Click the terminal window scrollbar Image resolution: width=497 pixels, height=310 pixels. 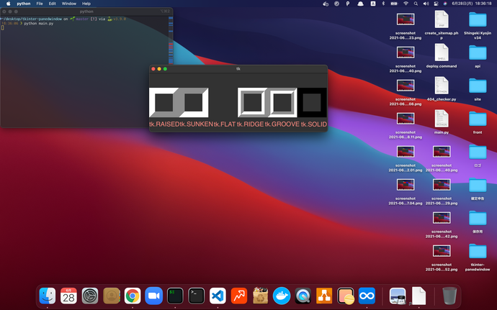pos(171,40)
